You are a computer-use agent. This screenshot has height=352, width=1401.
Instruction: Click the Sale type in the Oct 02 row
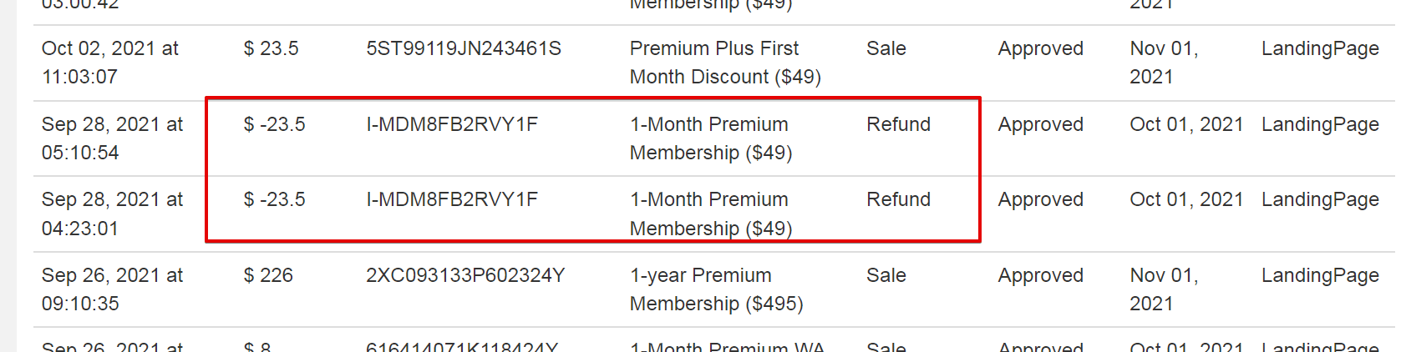[x=886, y=48]
